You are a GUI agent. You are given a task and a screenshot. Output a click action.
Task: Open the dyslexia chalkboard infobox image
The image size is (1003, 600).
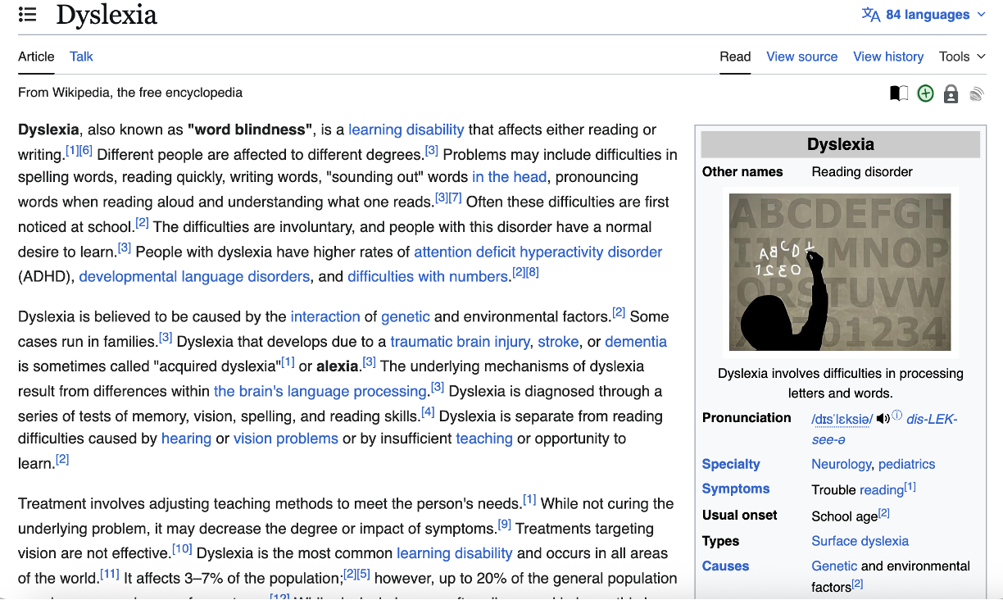tap(840, 272)
